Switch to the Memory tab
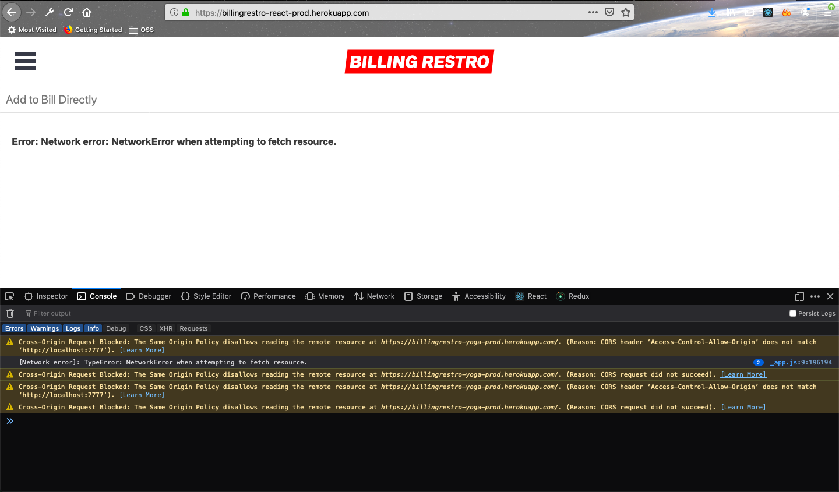Viewport: 839px width, 492px height. (325, 296)
